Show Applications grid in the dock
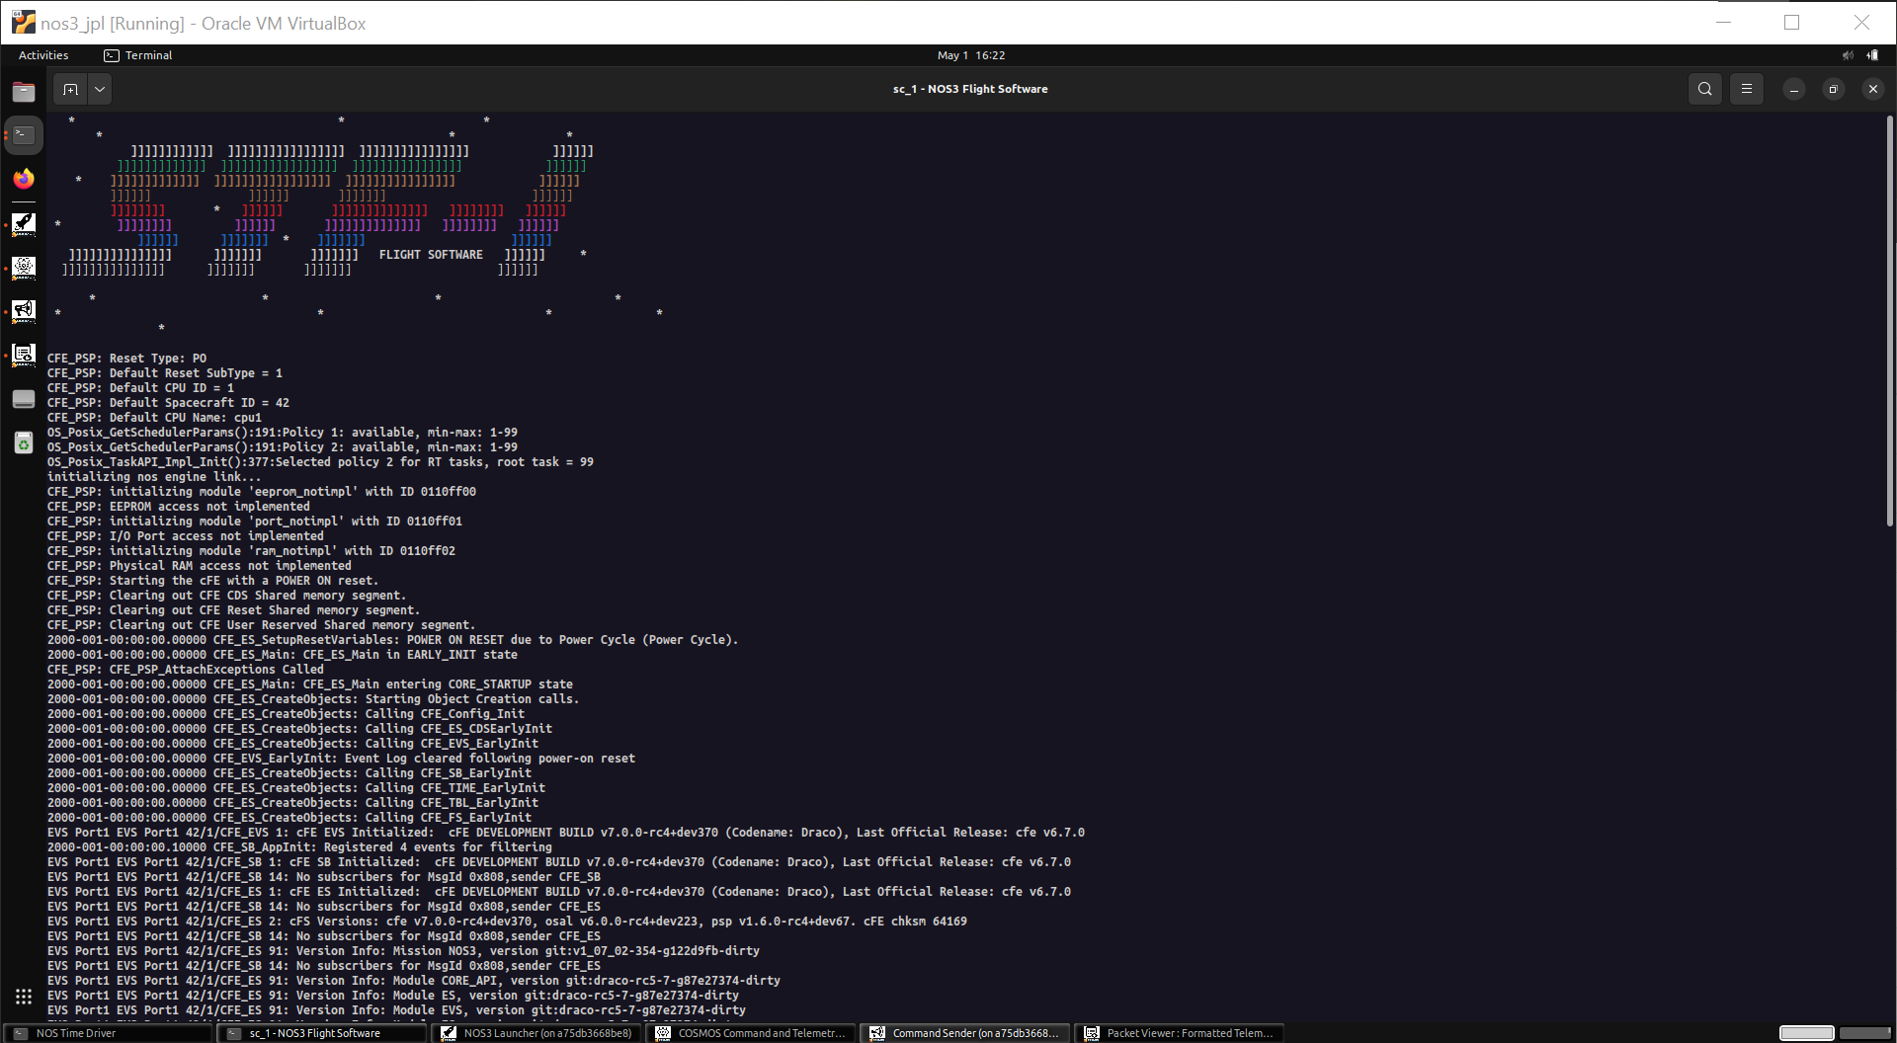Screen dimensions: 1897x1043 point(24,997)
